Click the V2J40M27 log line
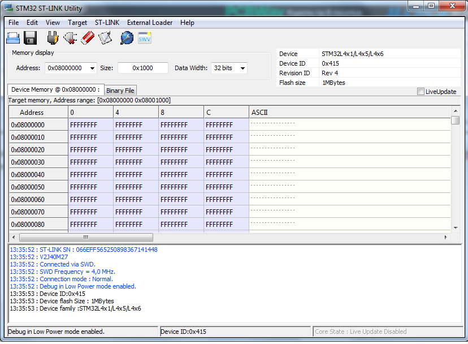This screenshot has width=468, height=344. pyautogui.click(x=39, y=257)
